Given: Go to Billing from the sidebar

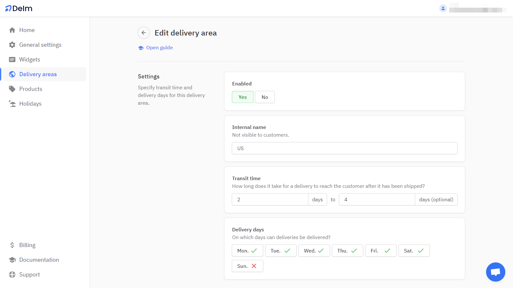Looking at the screenshot, I should click(x=27, y=245).
